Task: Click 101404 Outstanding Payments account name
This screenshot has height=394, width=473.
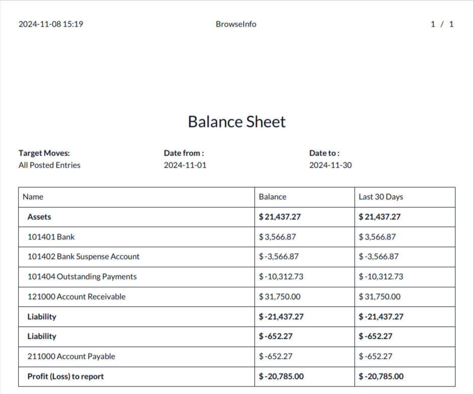Action: point(82,277)
